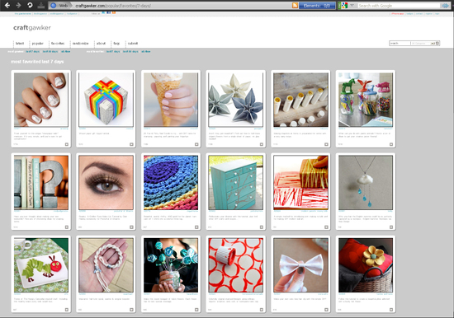Favorite the white candles card
Viewport: 454px width, 318px height.
[x=326, y=144]
